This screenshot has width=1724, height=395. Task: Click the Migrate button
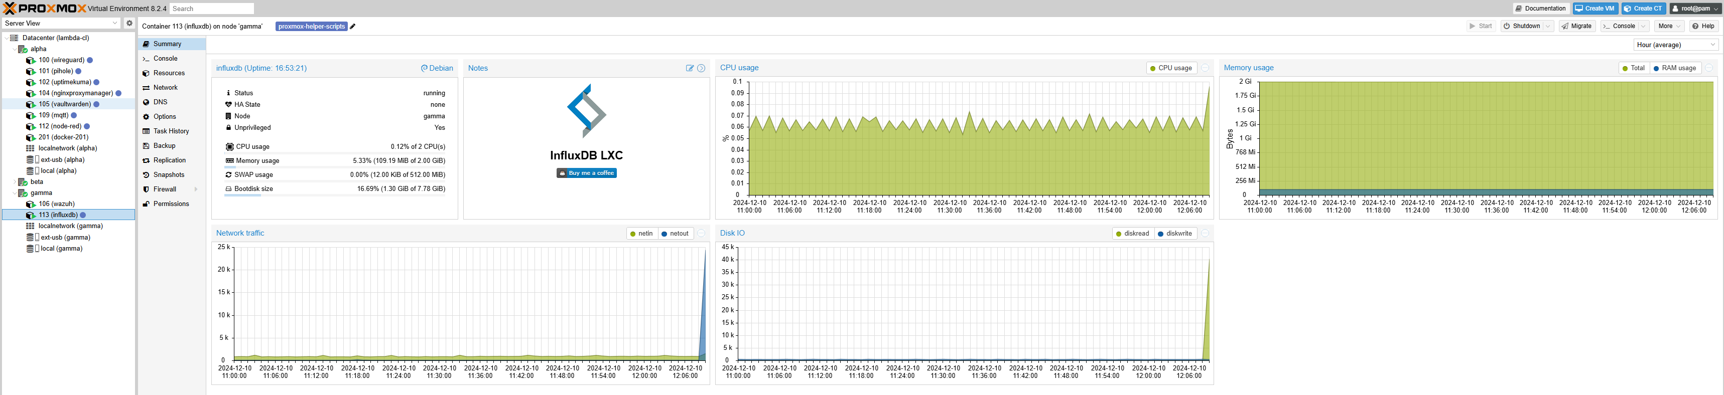[1577, 26]
